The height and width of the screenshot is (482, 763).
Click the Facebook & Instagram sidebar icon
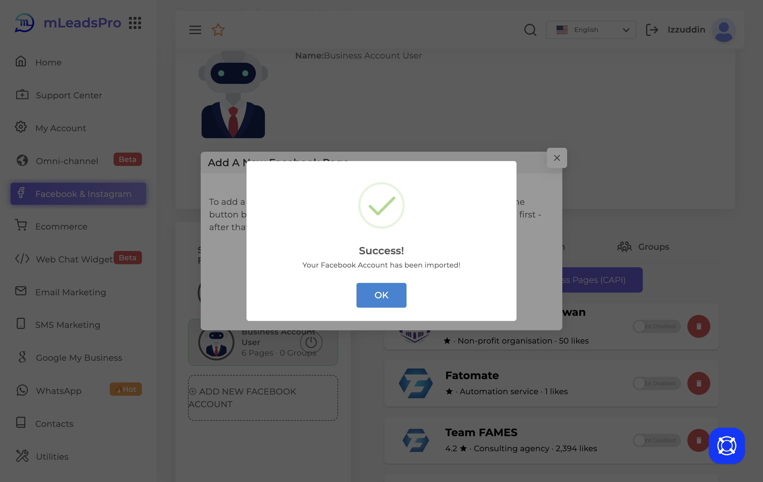click(x=21, y=194)
